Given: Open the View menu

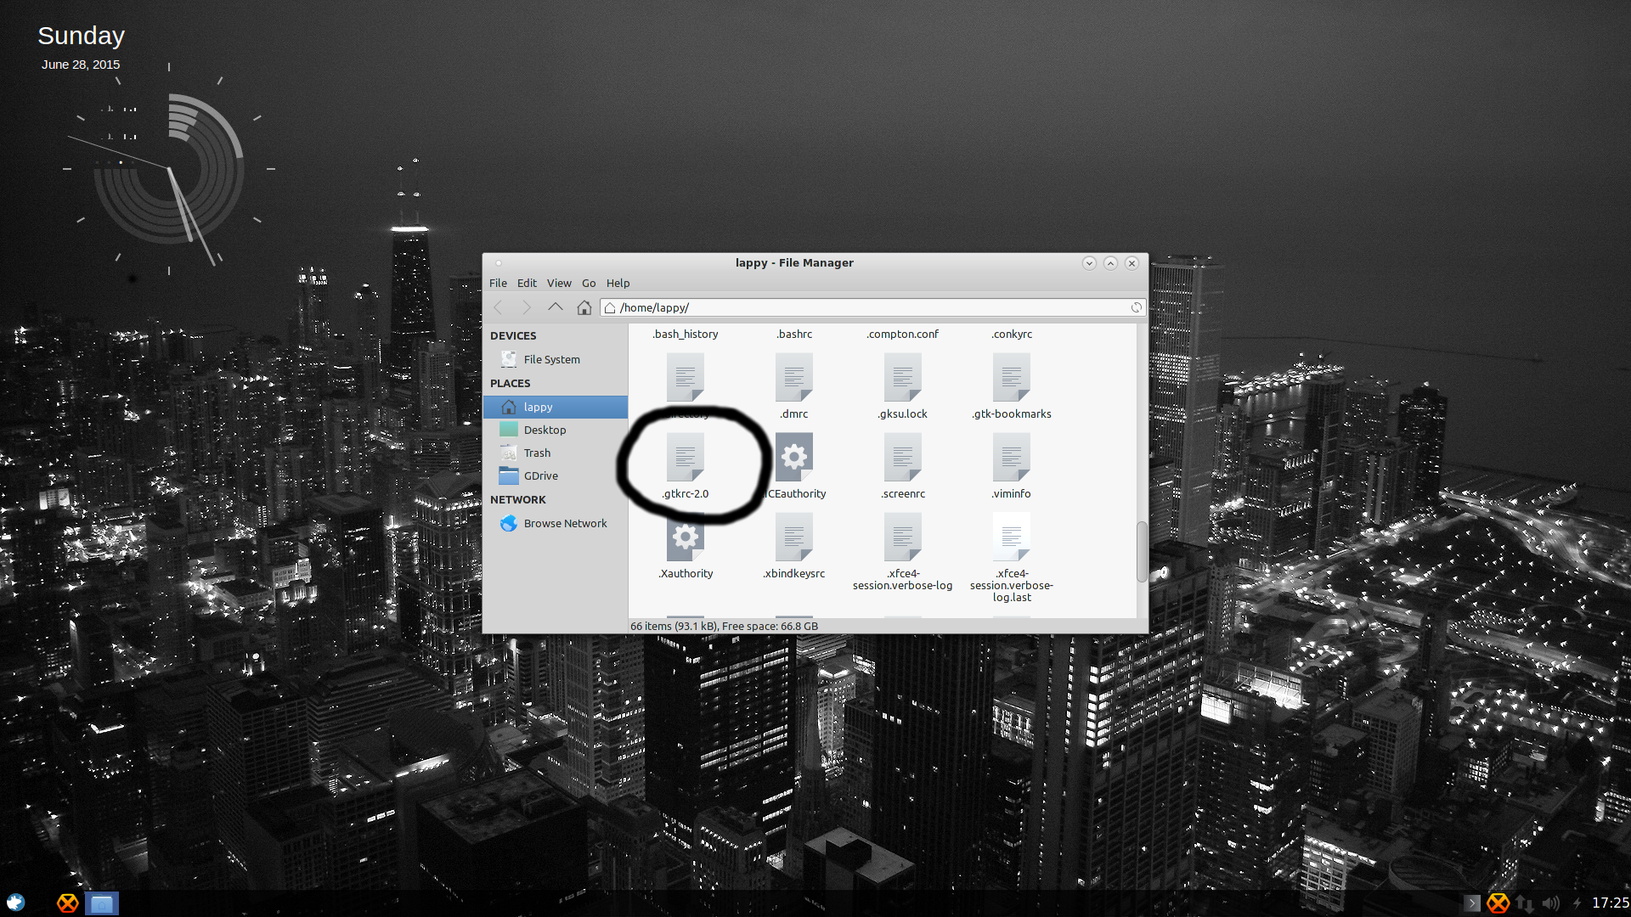Looking at the screenshot, I should (559, 283).
